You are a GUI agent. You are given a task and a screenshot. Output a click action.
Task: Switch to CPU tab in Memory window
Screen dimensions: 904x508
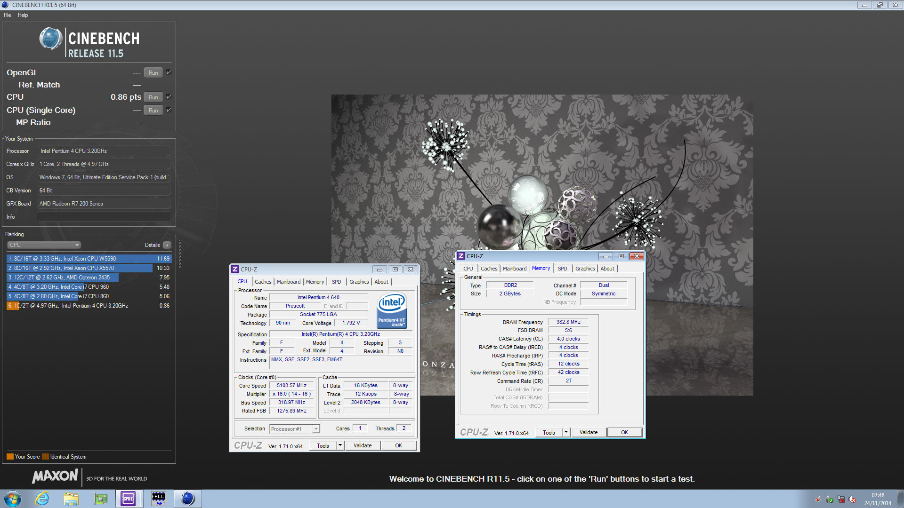coord(468,269)
